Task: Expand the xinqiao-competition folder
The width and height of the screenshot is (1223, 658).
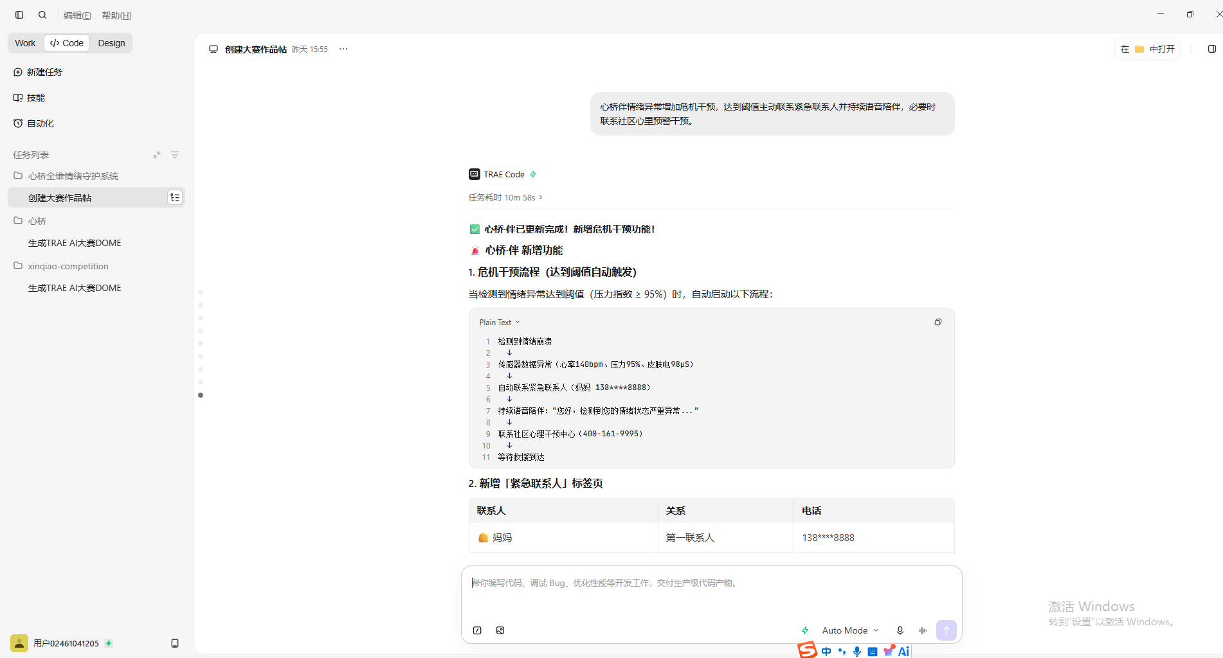Action: tap(61, 266)
